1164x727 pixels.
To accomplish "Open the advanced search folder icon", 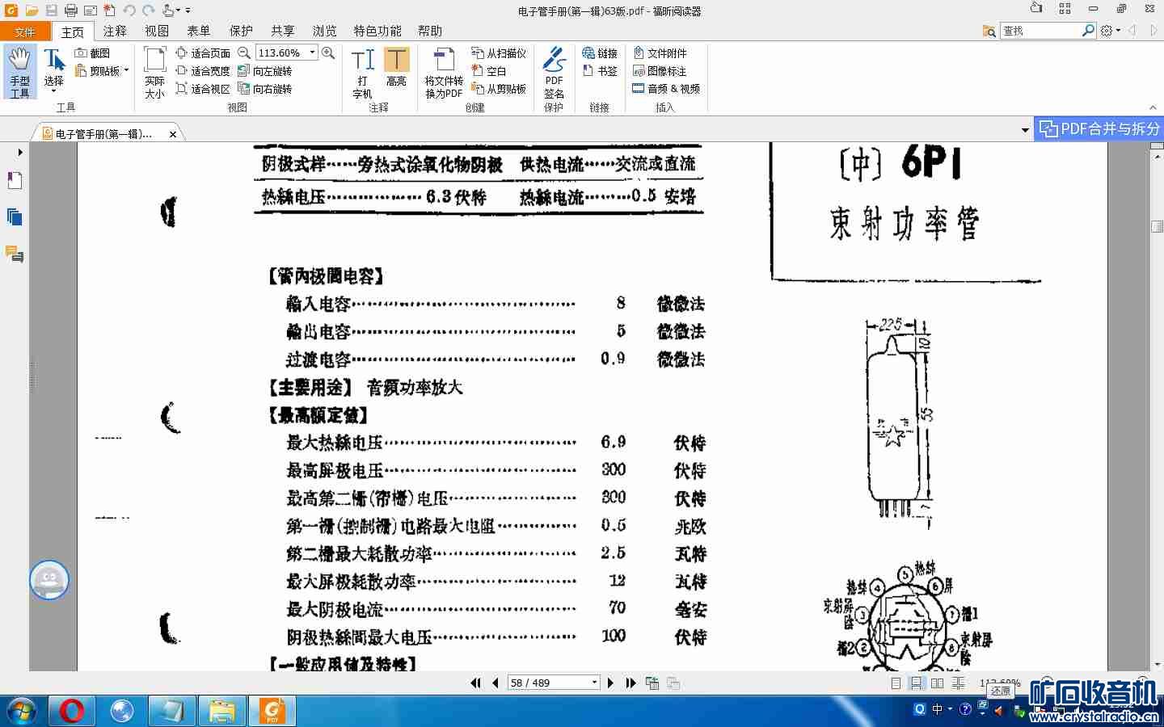I will [x=989, y=31].
